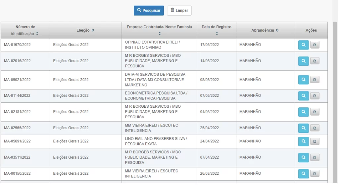This screenshot has width=339, height=185.
Task: View details of MA-02565/2022 with magnifier icon
Action: (x=303, y=128)
